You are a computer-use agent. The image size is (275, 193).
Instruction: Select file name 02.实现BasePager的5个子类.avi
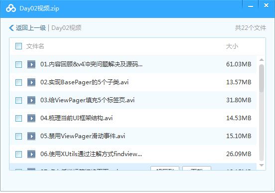(84, 82)
